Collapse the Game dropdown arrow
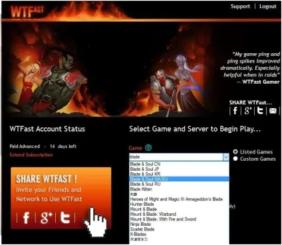Screen dimensions: 282x245 (226, 157)
